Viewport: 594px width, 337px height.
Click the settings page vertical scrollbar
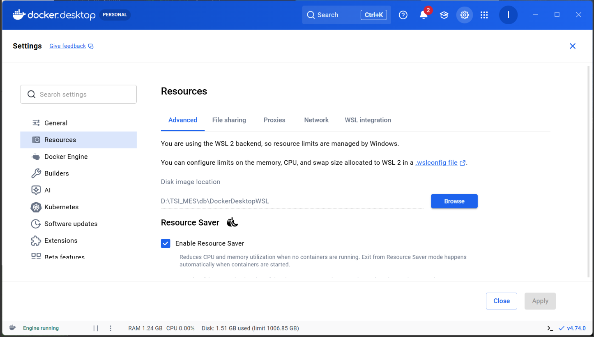click(589, 172)
